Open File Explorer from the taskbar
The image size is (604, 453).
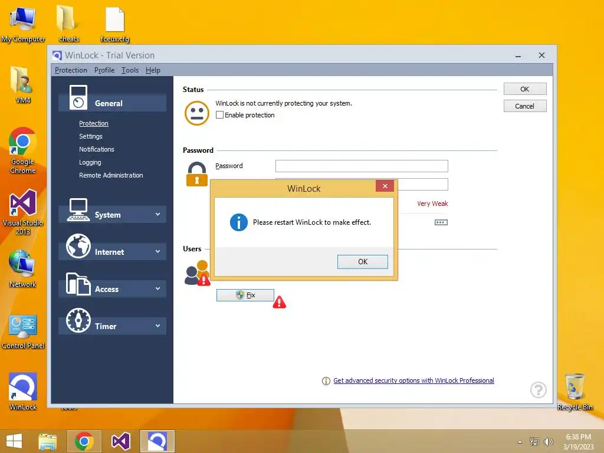[x=48, y=441]
